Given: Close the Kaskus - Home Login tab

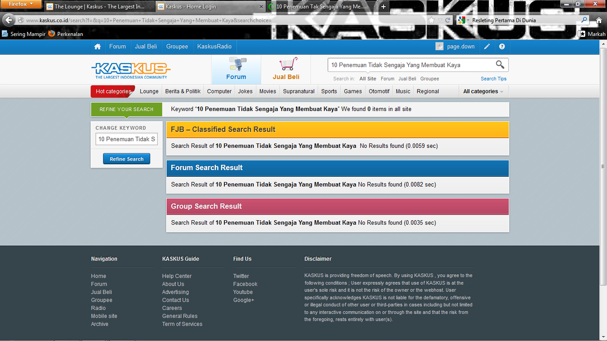Looking at the screenshot, I should [x=260, y=7].
